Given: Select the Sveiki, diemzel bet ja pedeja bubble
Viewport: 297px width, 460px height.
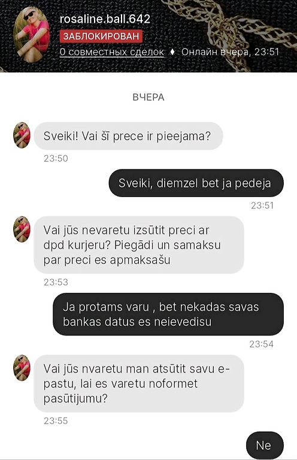Looking at the screenshot, I should (x=196, y=183).
